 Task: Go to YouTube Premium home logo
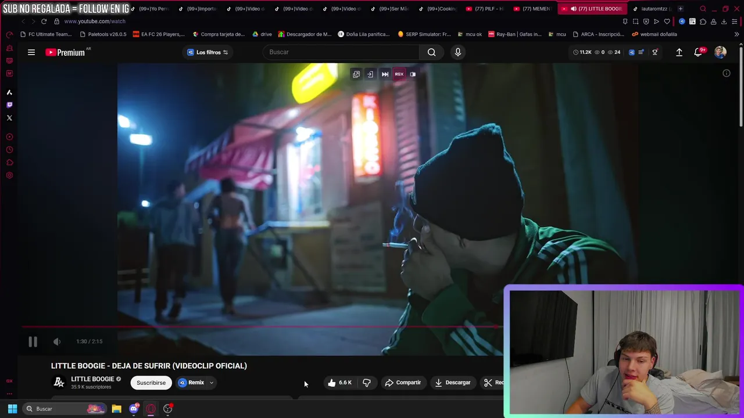(x=65, y=52)
